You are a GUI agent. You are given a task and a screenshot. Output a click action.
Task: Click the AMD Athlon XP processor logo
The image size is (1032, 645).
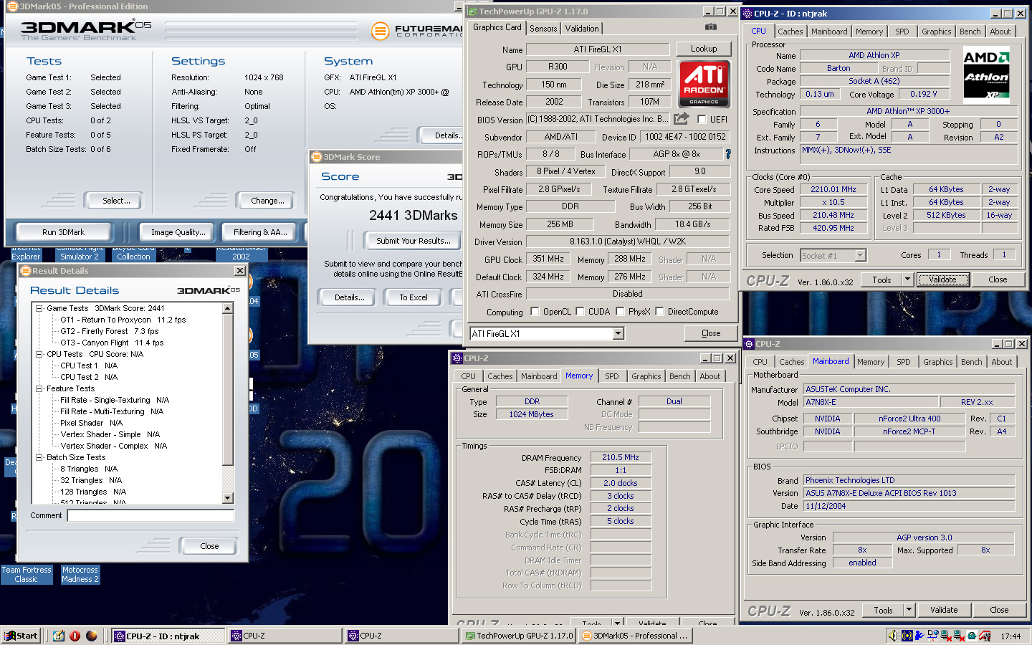(x=986, y=75)
